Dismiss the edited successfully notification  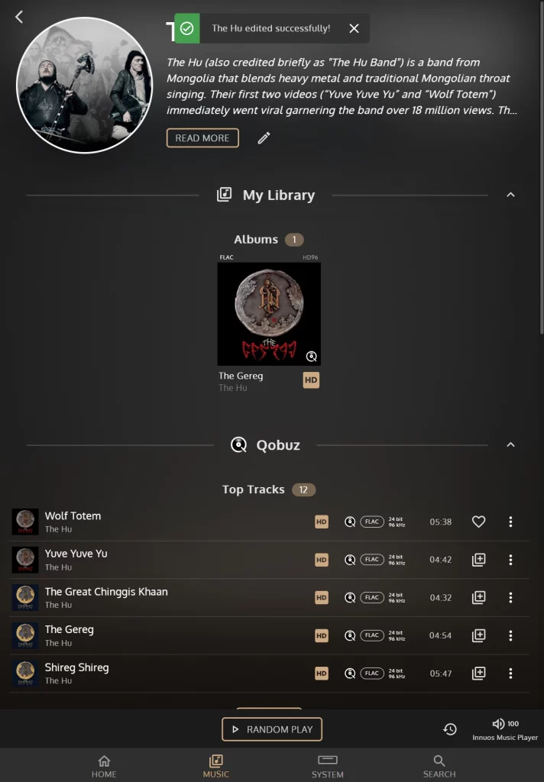354,28
